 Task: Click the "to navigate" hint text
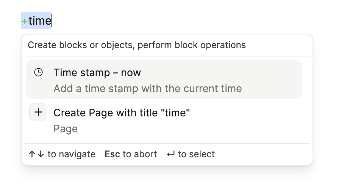tap(72, 154)
